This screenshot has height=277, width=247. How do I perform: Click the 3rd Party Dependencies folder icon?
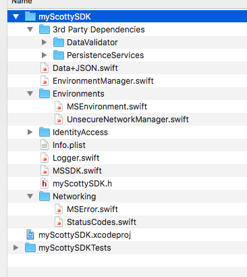point(45,30)
